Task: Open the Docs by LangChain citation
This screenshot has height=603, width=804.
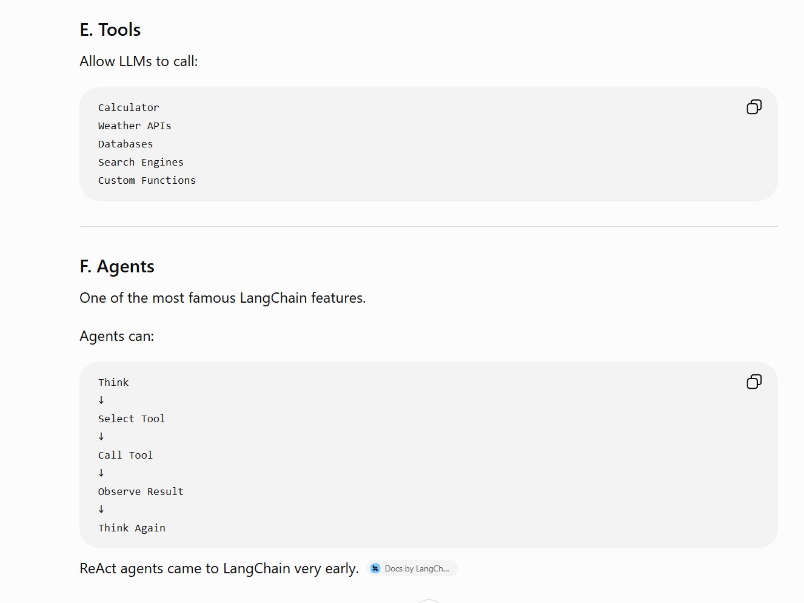Action: tap(412, 568)
